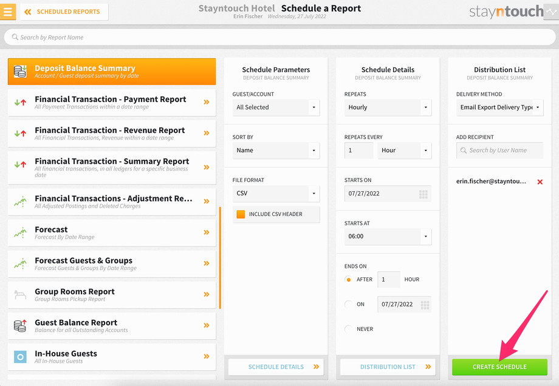Screen dimensions: 559x386
Task: Click the Search by User Name field
Action: pos(500,151)
